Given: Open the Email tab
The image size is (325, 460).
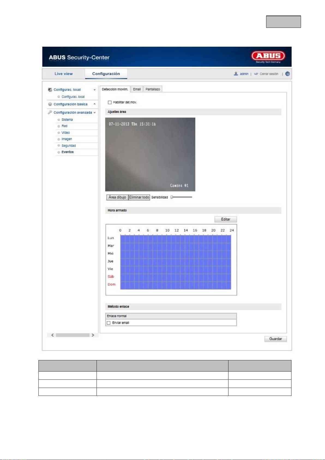Looking at the screenshot, I should (137, 89).
